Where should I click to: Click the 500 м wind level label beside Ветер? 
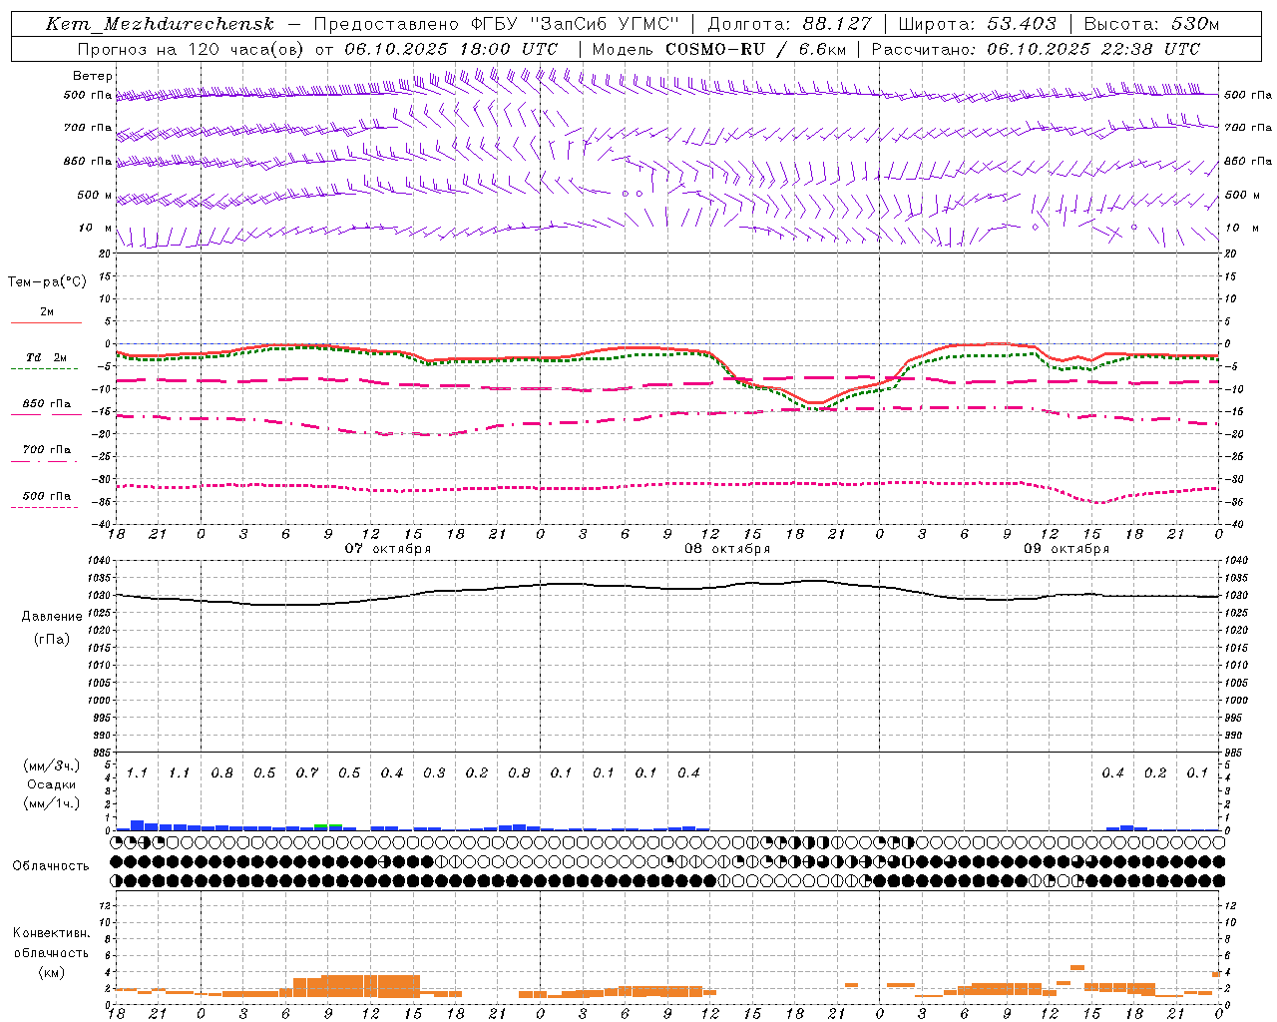click(x=95, y=196)
